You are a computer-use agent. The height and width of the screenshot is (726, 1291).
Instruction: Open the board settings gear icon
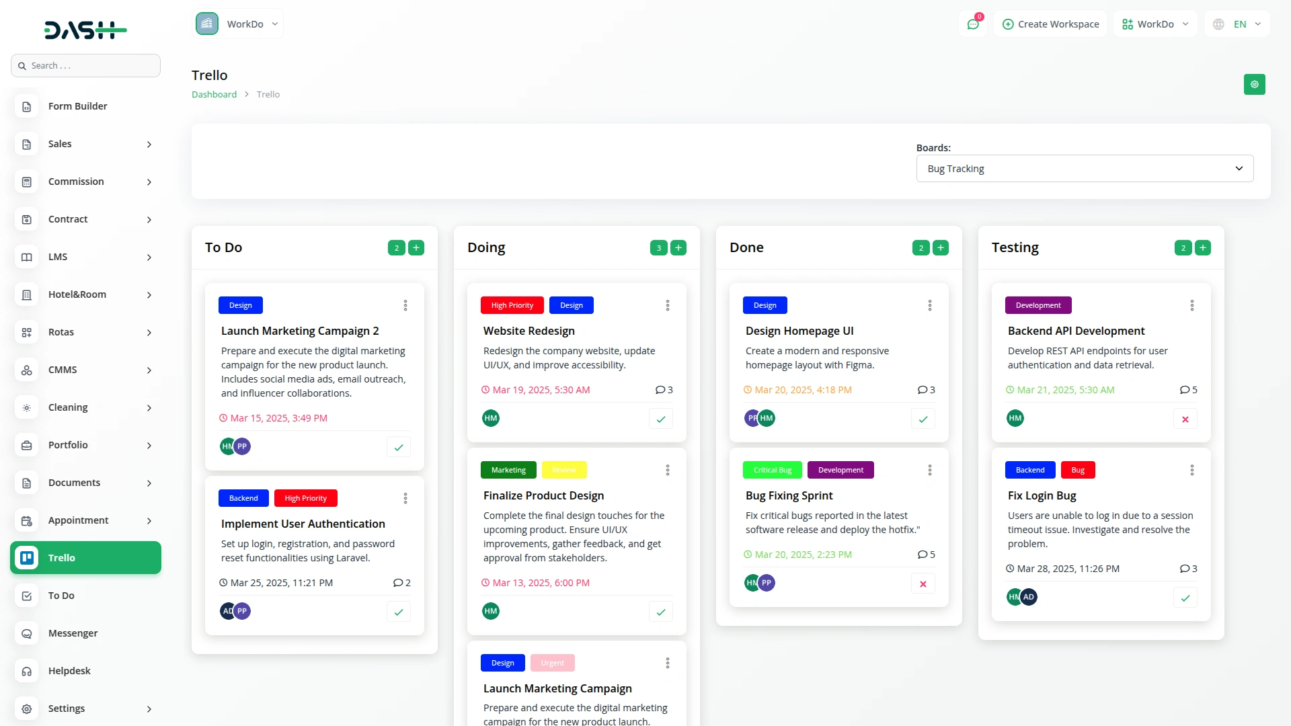pyautogui.click(x=1255, y=85)
